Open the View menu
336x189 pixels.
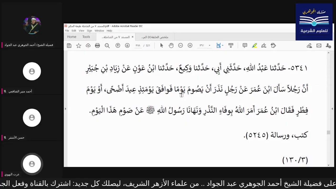click(82, 31)
